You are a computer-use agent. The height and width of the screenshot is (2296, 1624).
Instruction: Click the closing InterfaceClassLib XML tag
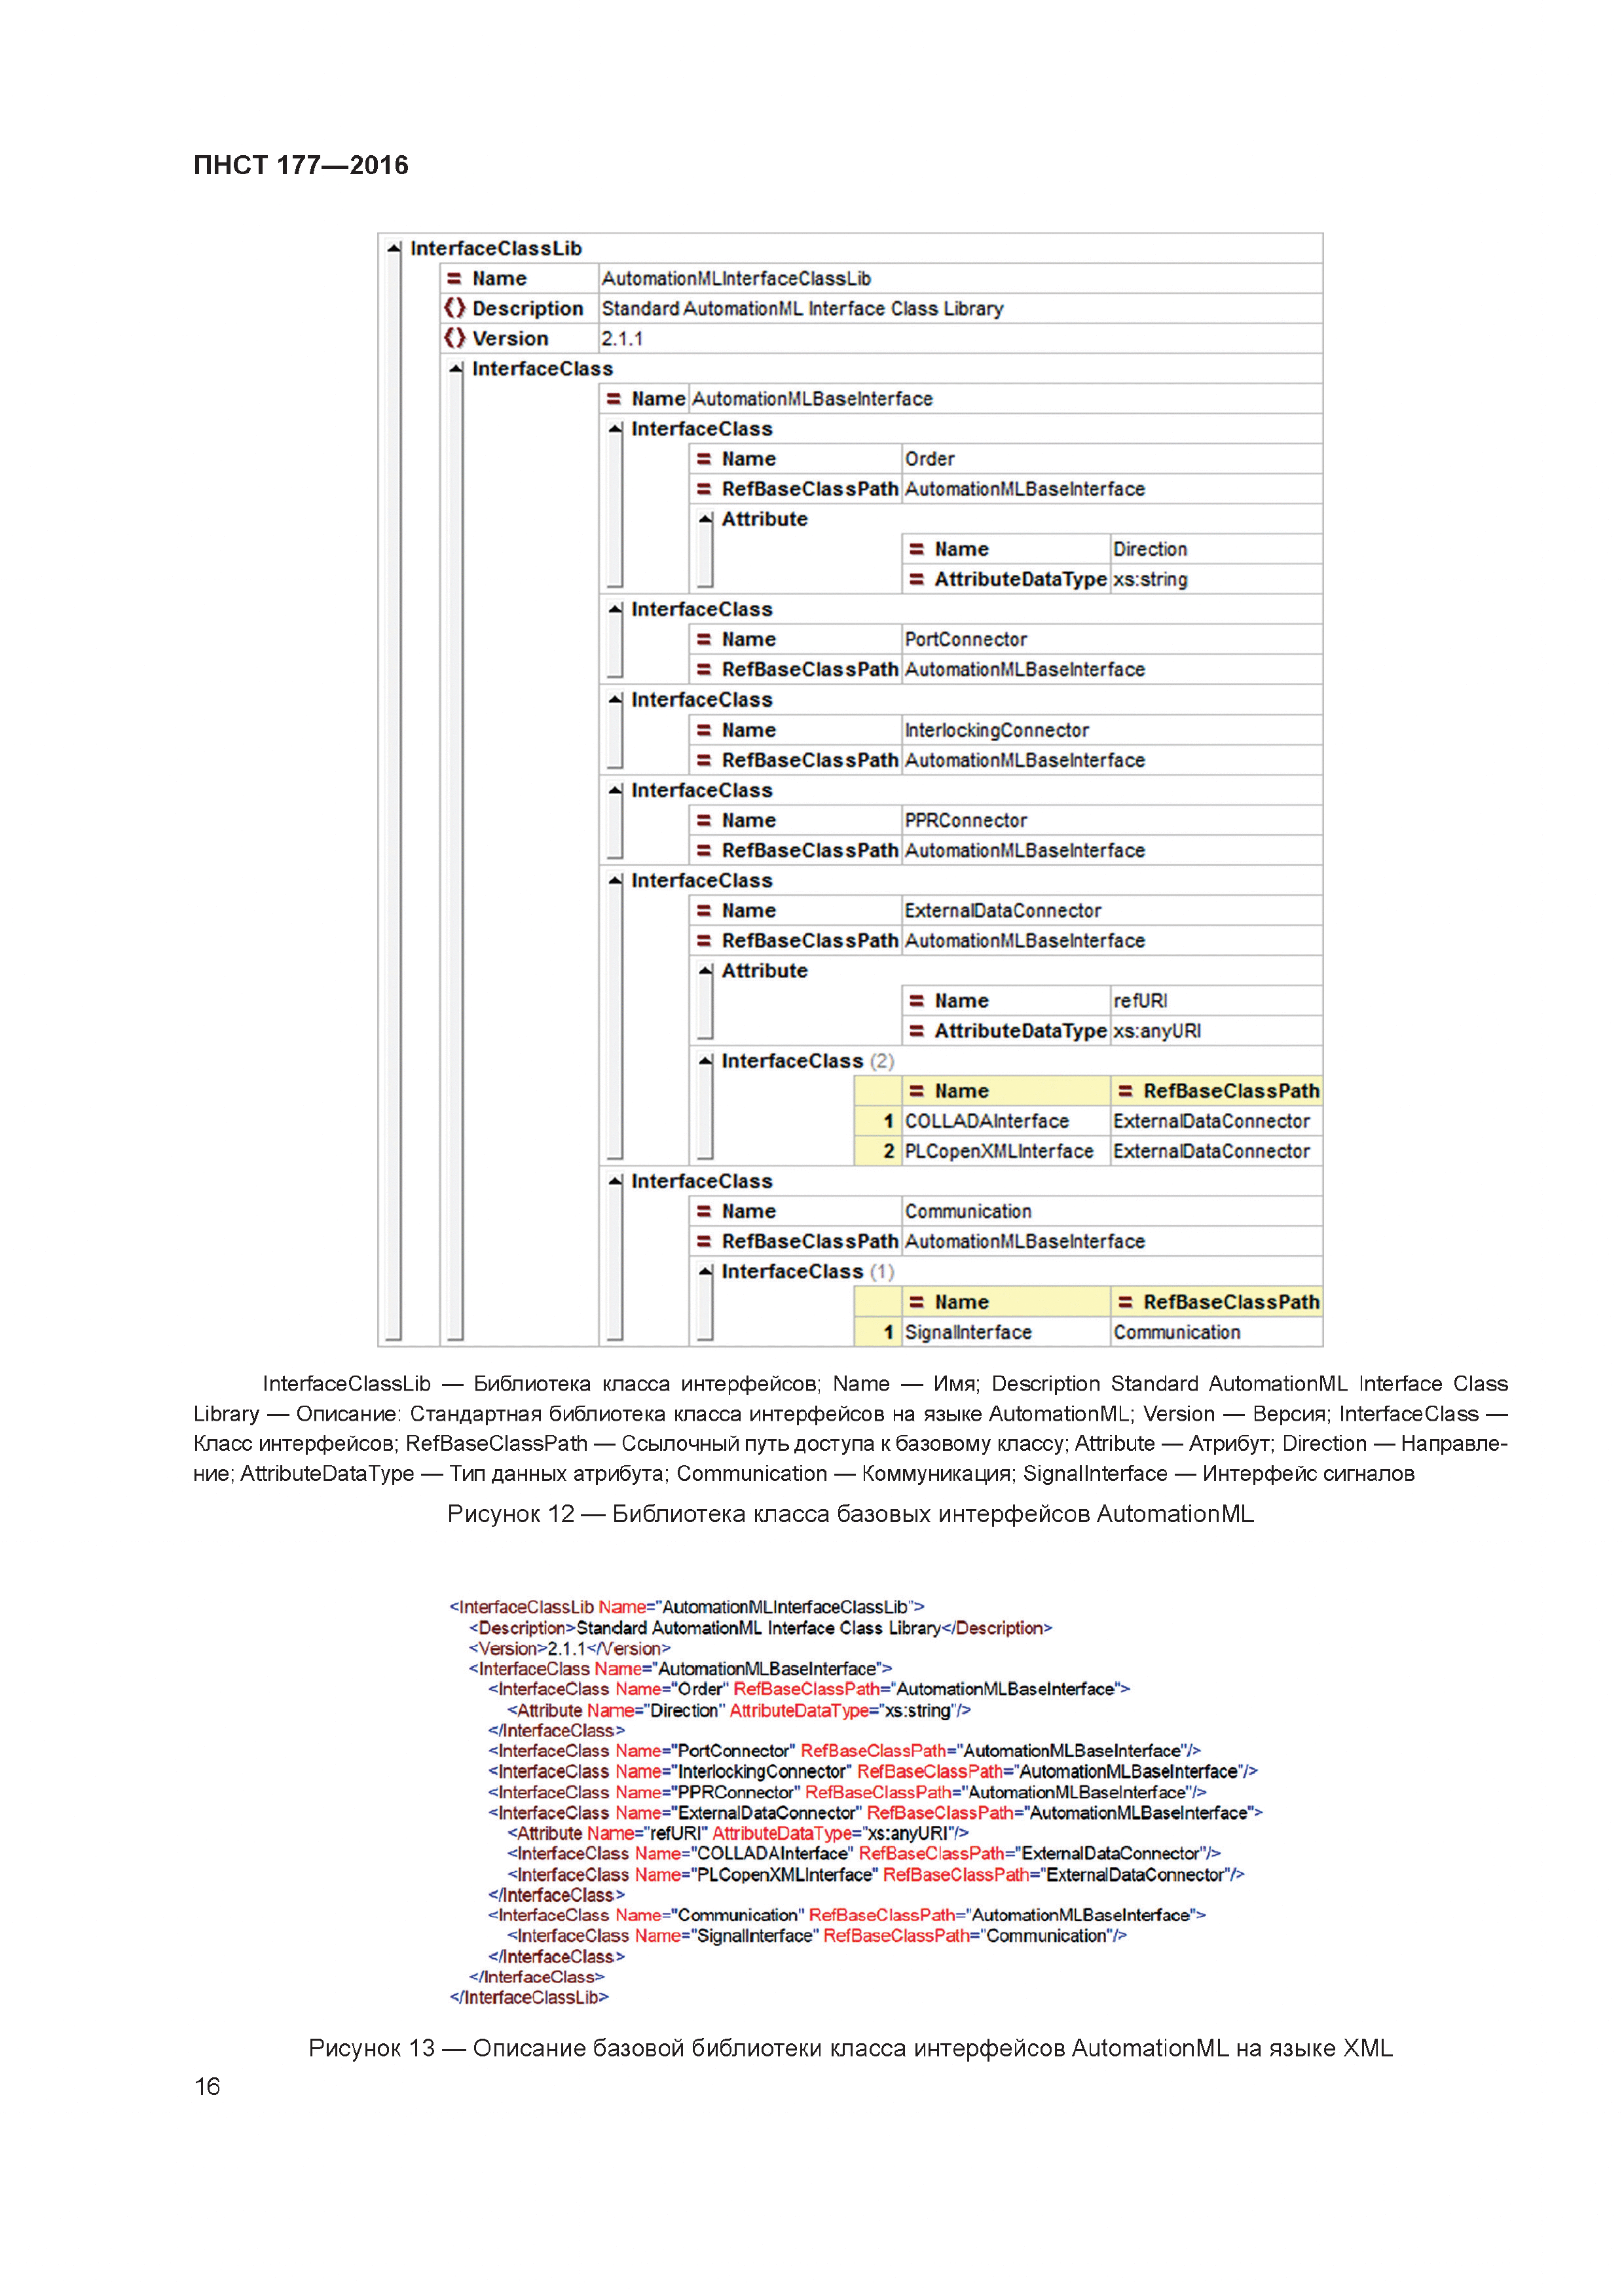point(529,1997)
